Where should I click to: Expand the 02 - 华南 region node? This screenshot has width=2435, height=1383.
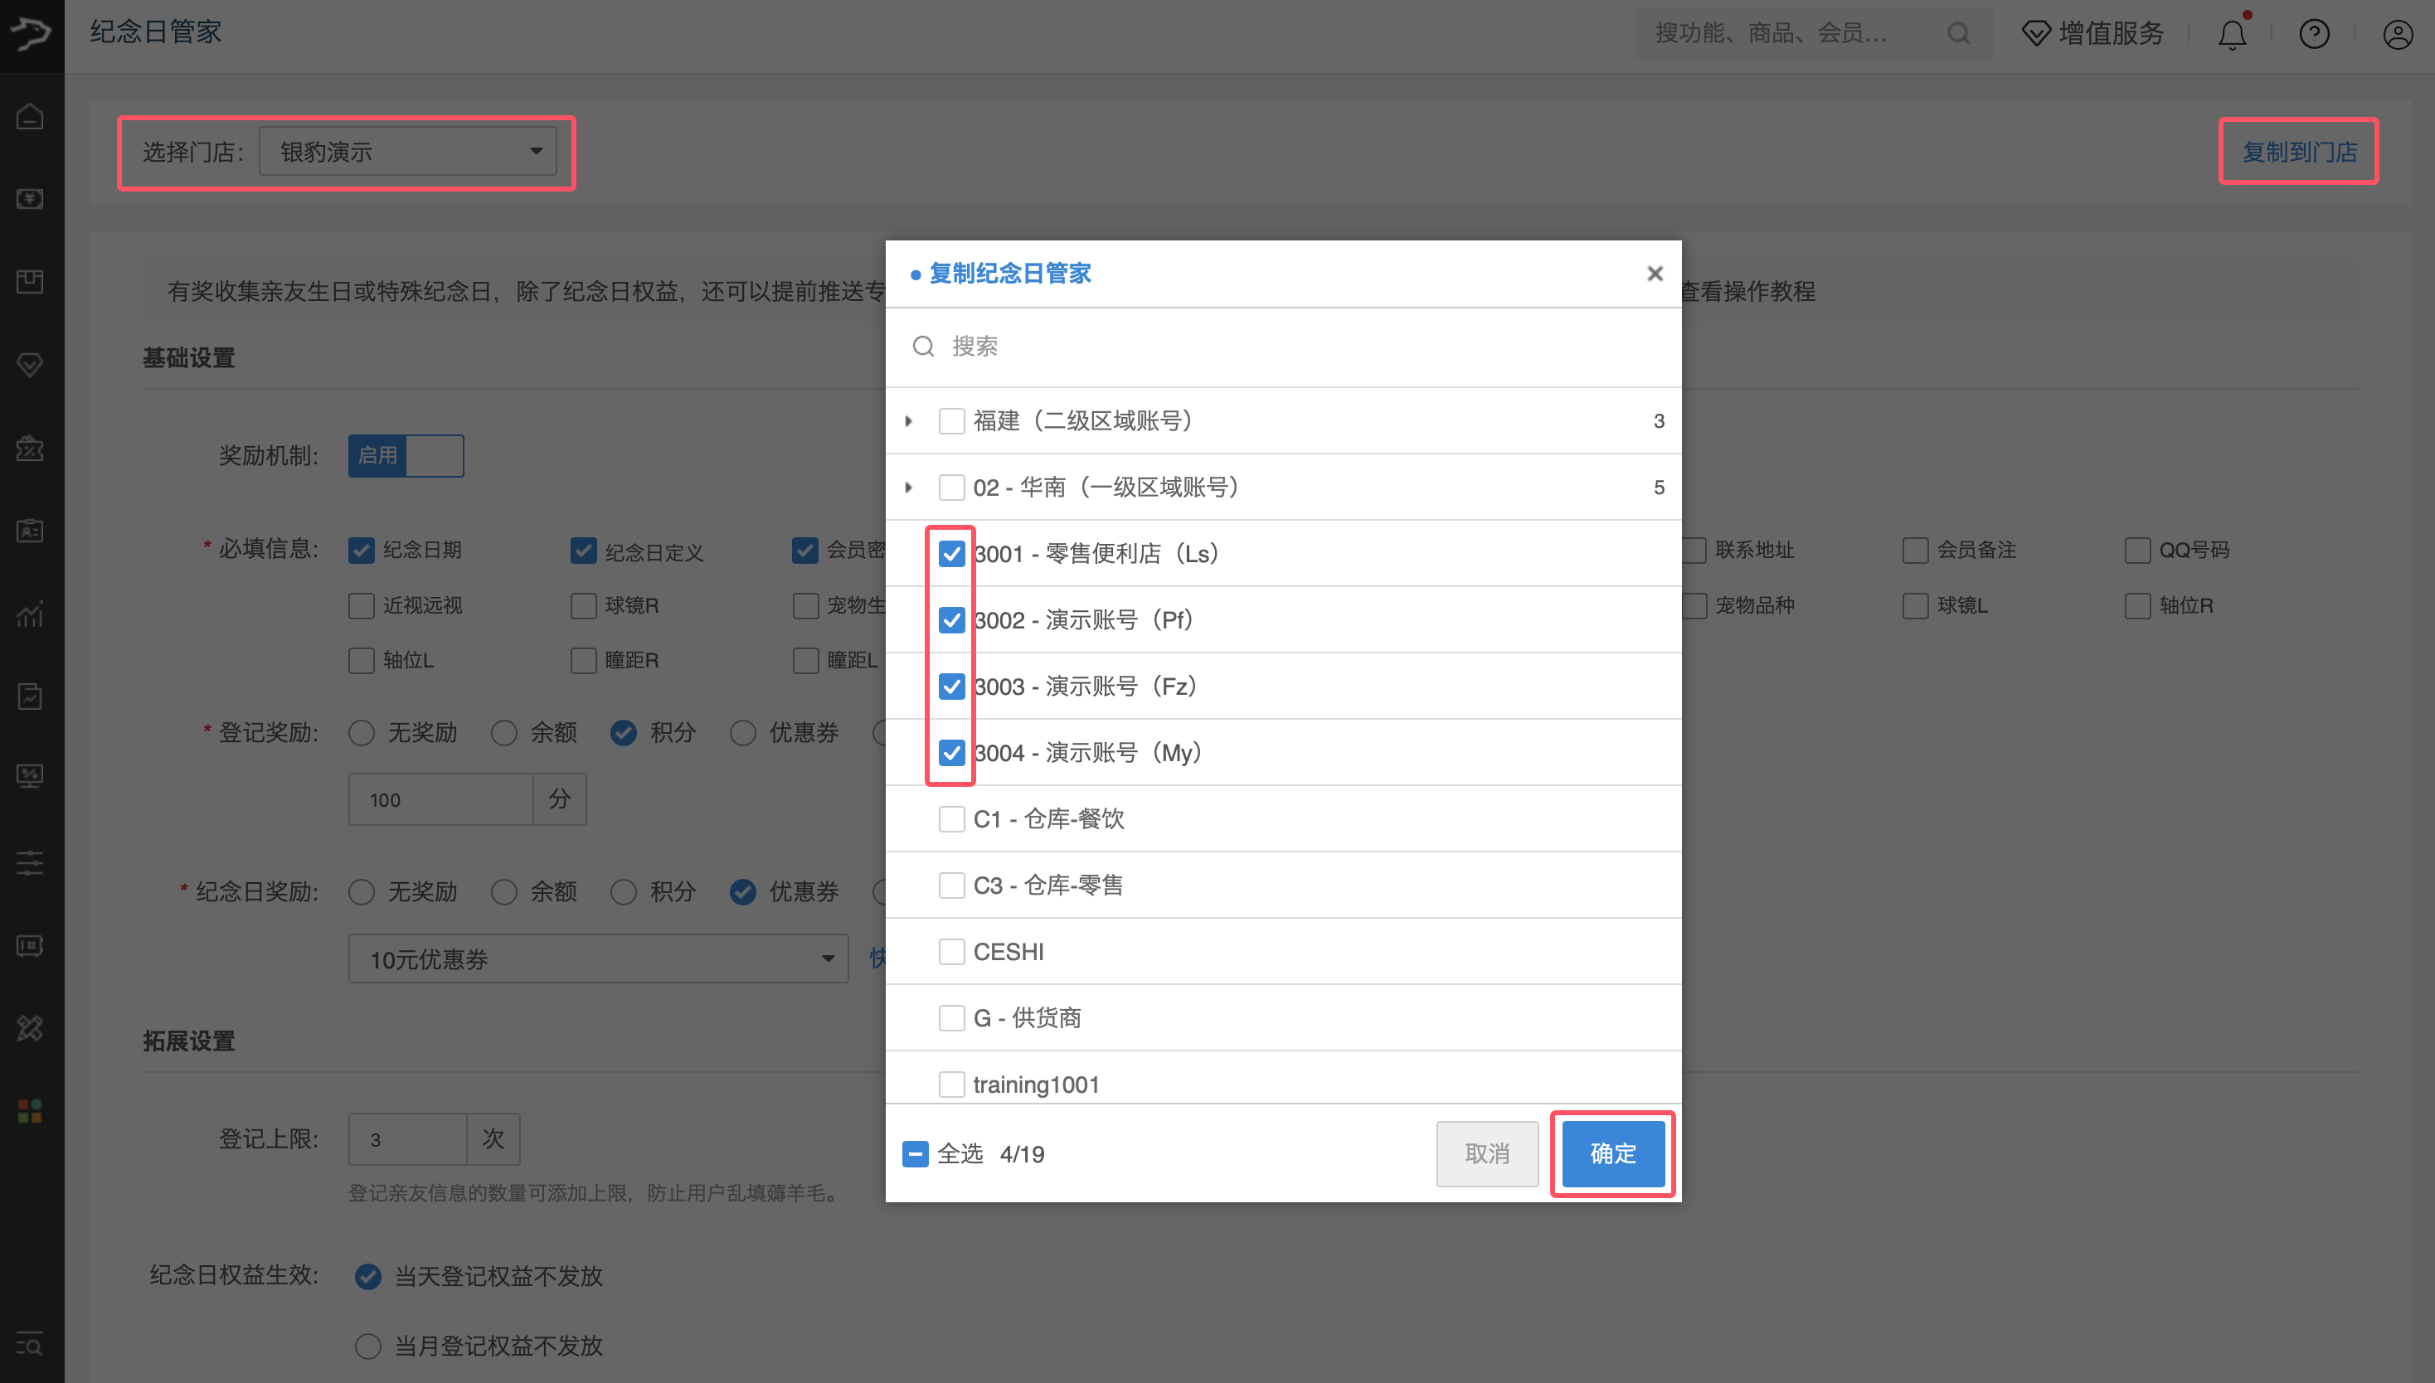coord(909,488)
